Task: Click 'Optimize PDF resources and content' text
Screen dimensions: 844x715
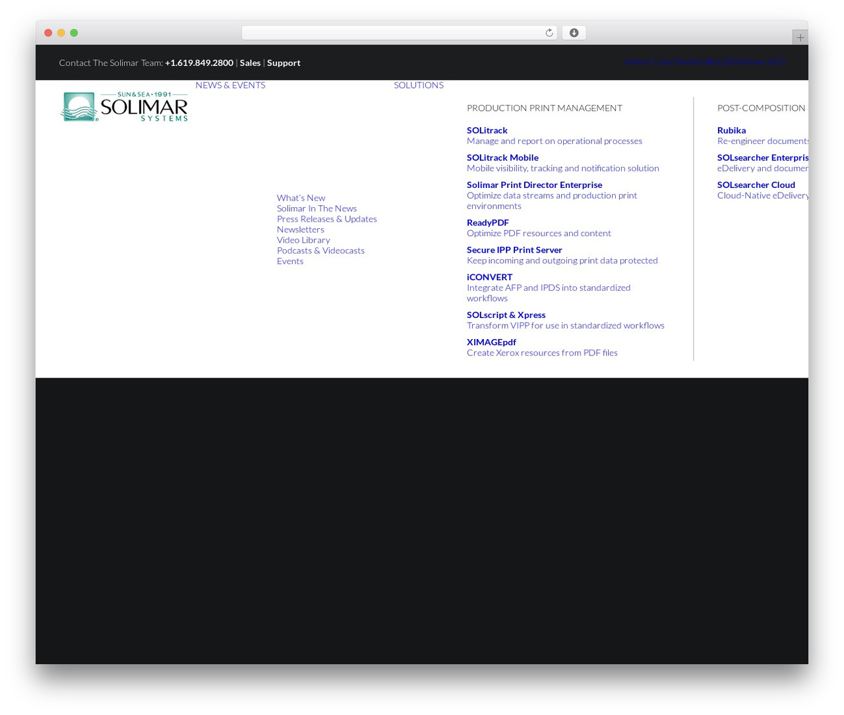Action: (539, 233)
